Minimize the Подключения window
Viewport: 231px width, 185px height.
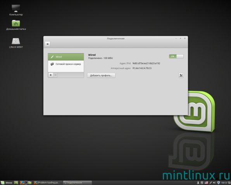point(176,38)
